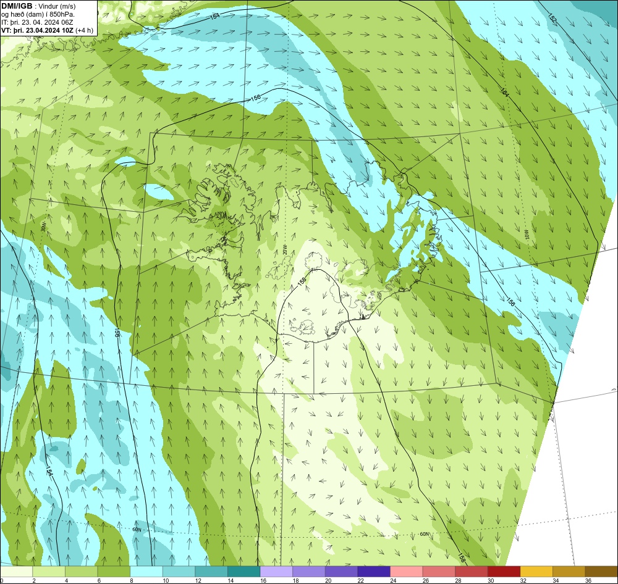This screenshot has height=584, width=618.
Task: Click the legend value '4'
Action: point(66,580)
